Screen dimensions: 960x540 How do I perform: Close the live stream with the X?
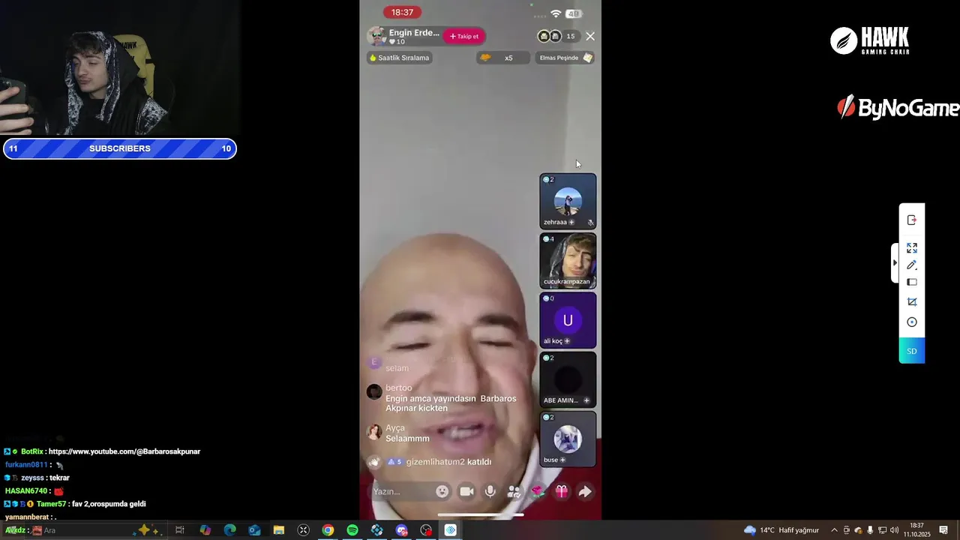pyautogui.click(x=590, y=36)
